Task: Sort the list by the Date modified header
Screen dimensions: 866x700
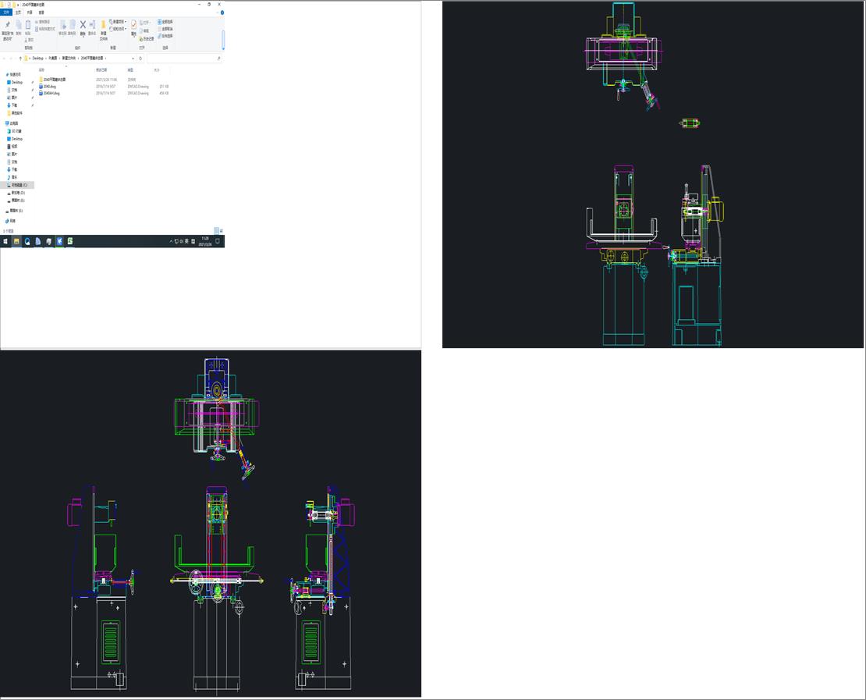Action: 101,70
